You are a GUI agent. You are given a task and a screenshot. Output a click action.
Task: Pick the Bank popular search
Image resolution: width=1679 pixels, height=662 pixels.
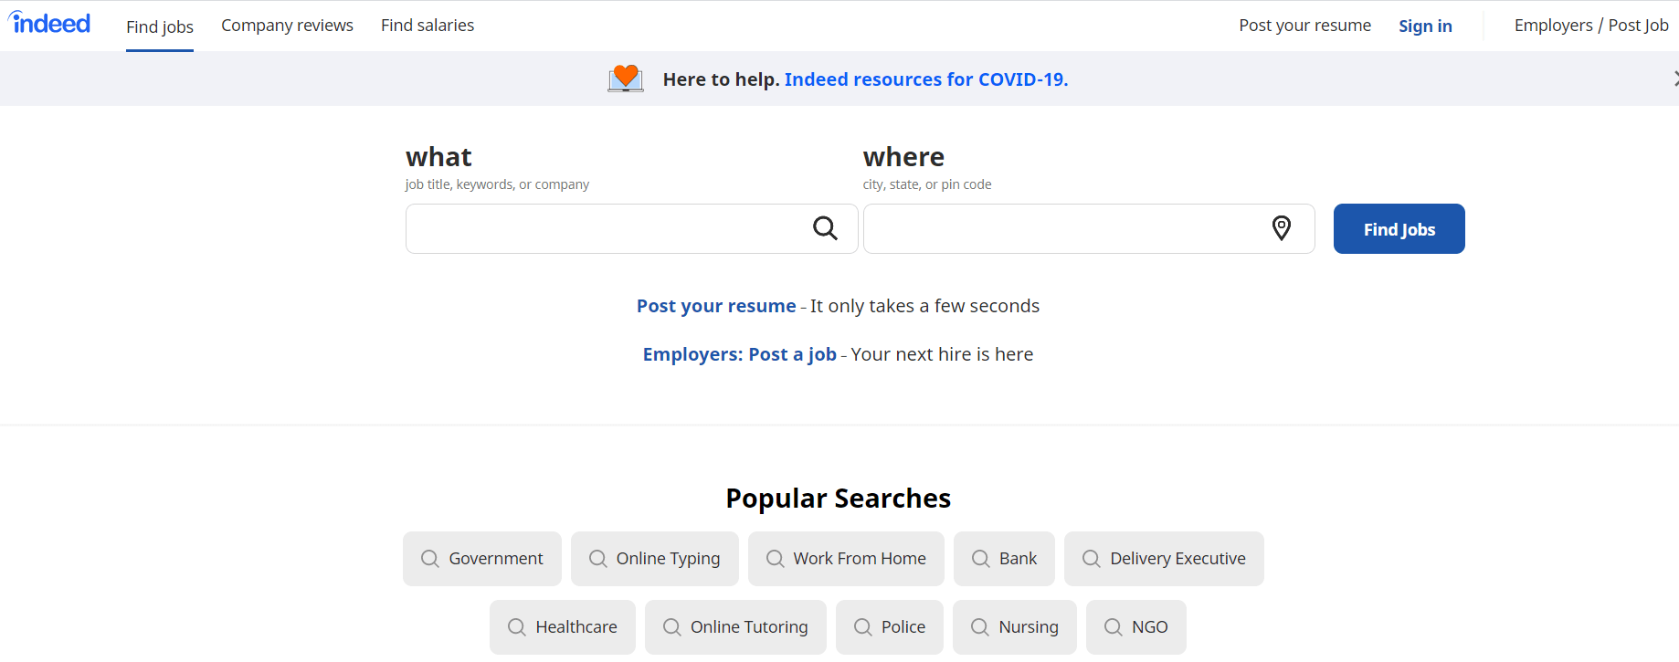pos(1004,559)
